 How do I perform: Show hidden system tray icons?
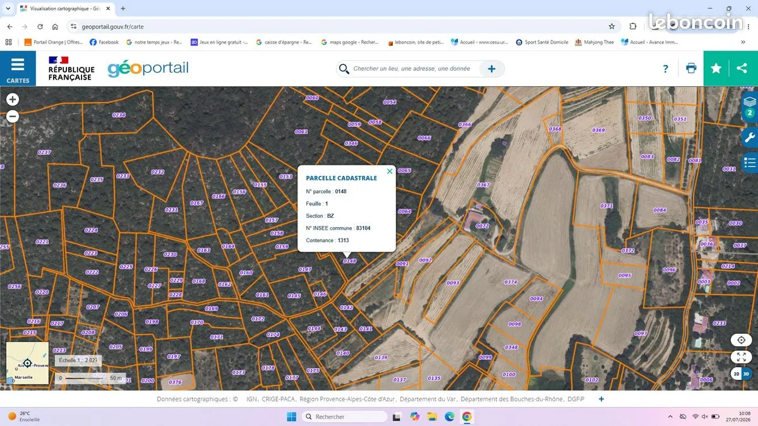click(670, 417)
